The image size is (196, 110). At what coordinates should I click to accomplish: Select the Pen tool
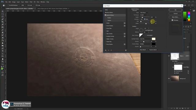coord(2,48)
